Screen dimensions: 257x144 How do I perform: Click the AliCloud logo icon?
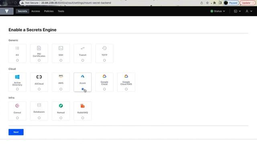[x=39, y=77]
